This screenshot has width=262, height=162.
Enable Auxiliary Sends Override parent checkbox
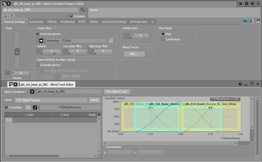[38, 65]
